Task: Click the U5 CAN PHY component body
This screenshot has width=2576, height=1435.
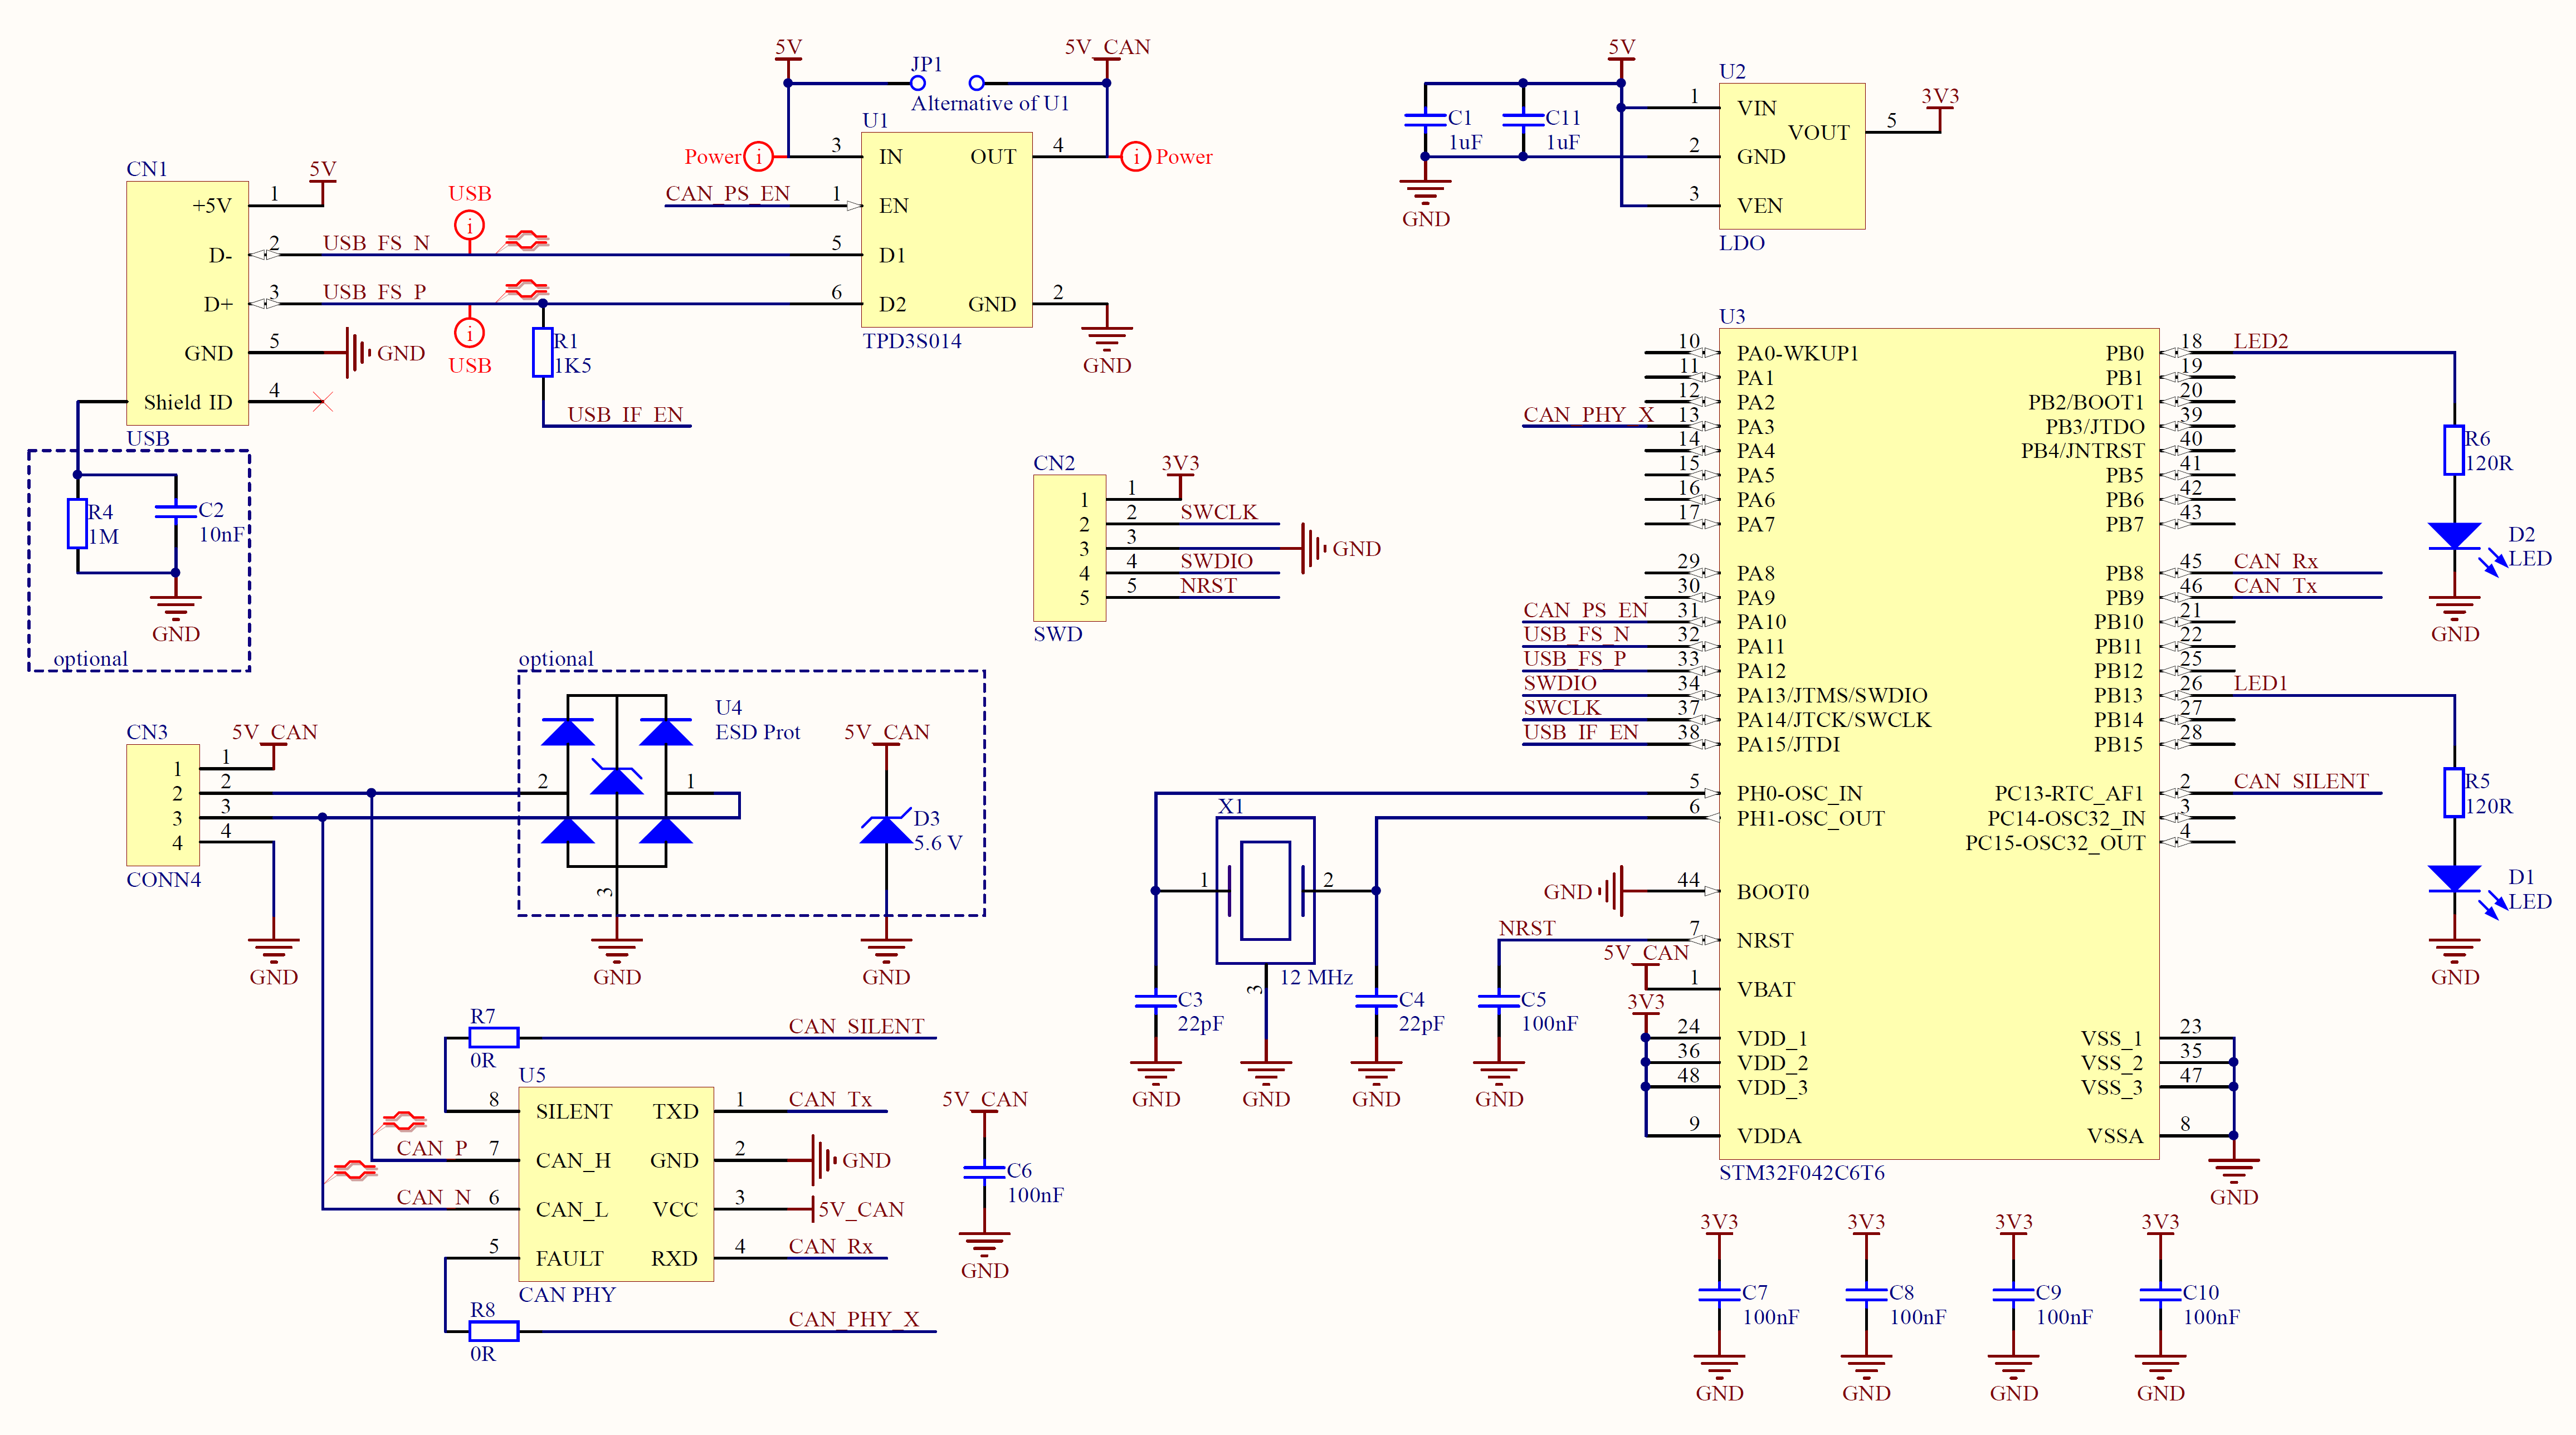Action: pyautogui.click(x=615, y=1184)
